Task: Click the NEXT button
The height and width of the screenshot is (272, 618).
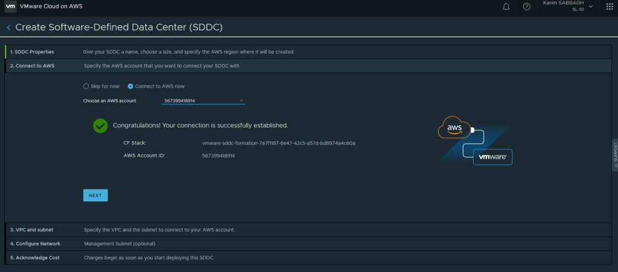Action: click(95, 195)
